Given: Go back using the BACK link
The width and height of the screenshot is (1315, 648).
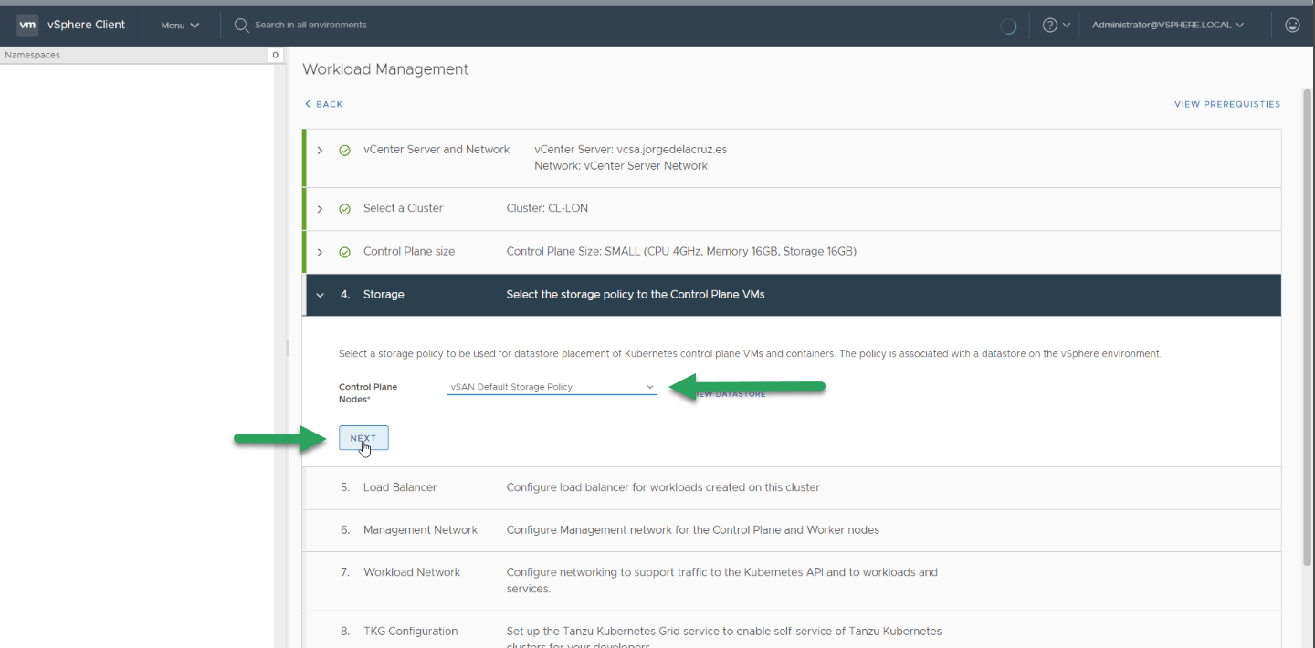Looking at the screenshot, I should pos(324,104).
